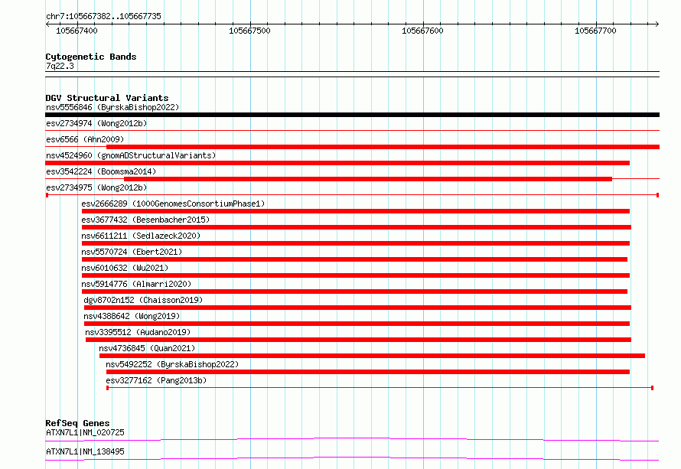
Task: Click ruler position 105667500
Action: pos(249,31)
